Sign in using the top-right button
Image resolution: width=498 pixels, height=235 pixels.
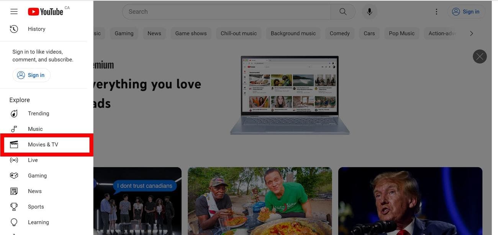pos(466,11)
